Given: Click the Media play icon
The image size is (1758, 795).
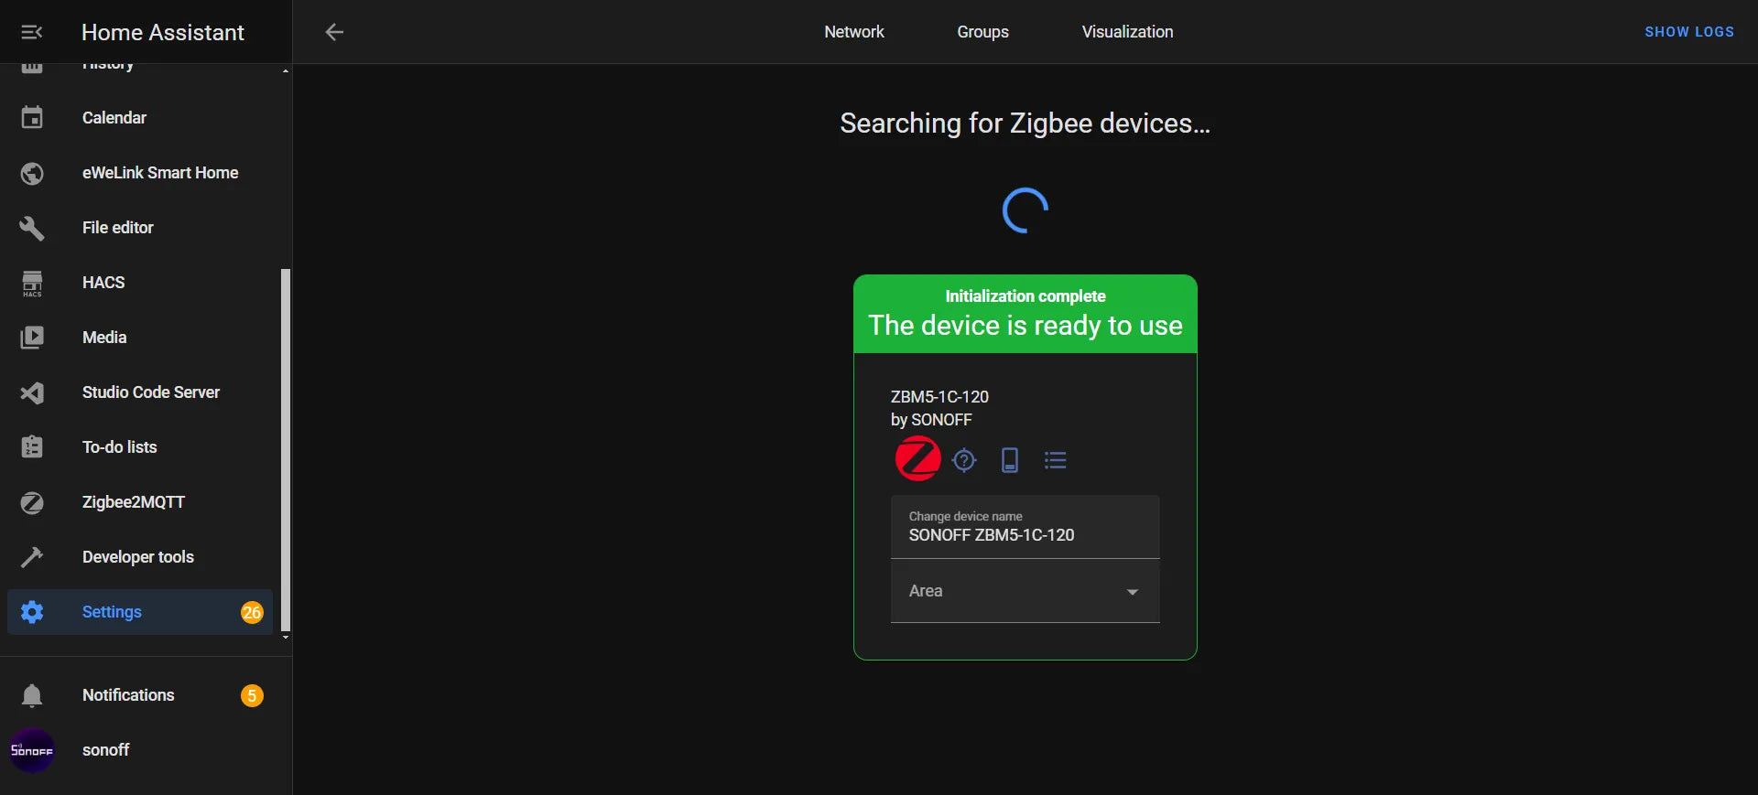Looking at the screenshot, I should click(32, 338).
